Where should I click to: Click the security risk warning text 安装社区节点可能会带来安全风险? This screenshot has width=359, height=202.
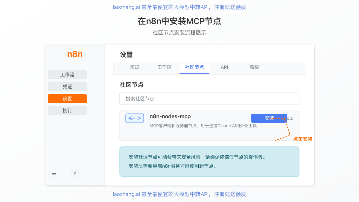pyautogui.click(x=197, y=157)
